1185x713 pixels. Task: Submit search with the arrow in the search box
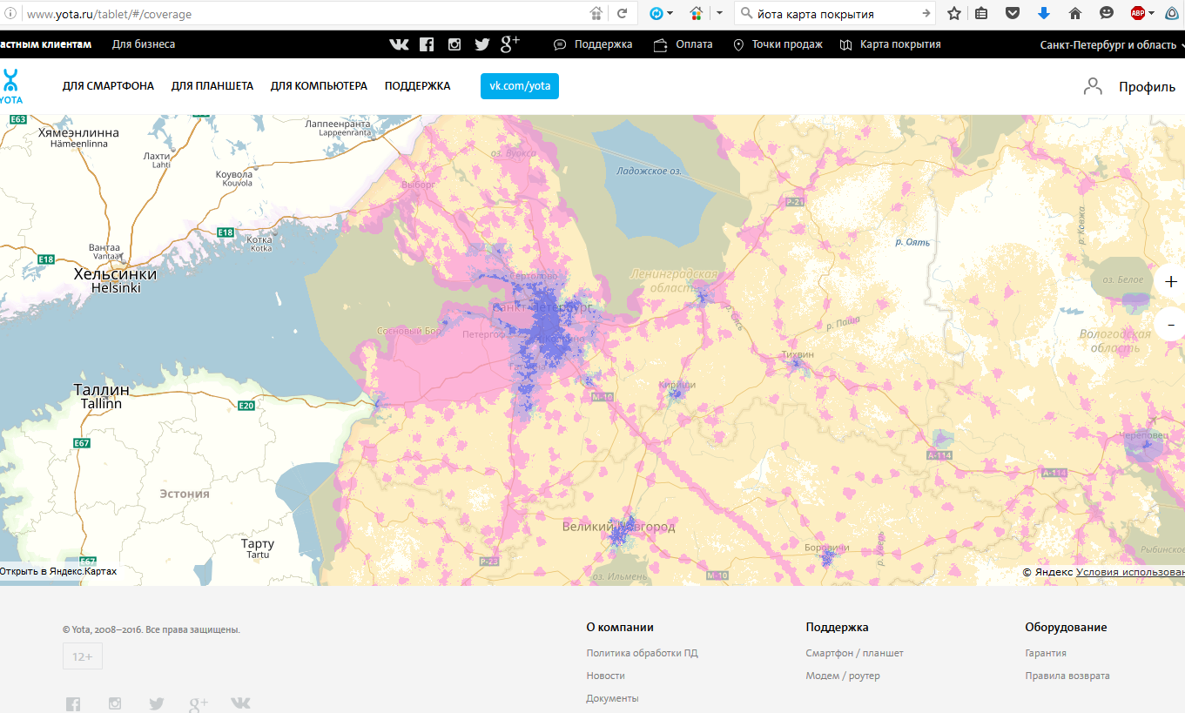pos(926,14)
